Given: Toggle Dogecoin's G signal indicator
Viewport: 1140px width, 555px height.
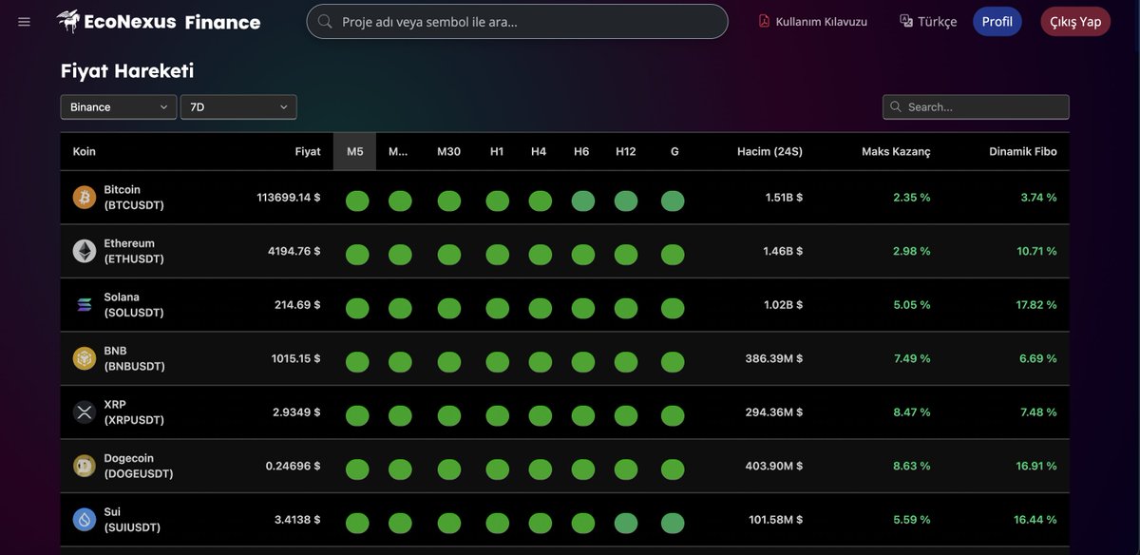Looking at the screenshot, I should [673, 469].
